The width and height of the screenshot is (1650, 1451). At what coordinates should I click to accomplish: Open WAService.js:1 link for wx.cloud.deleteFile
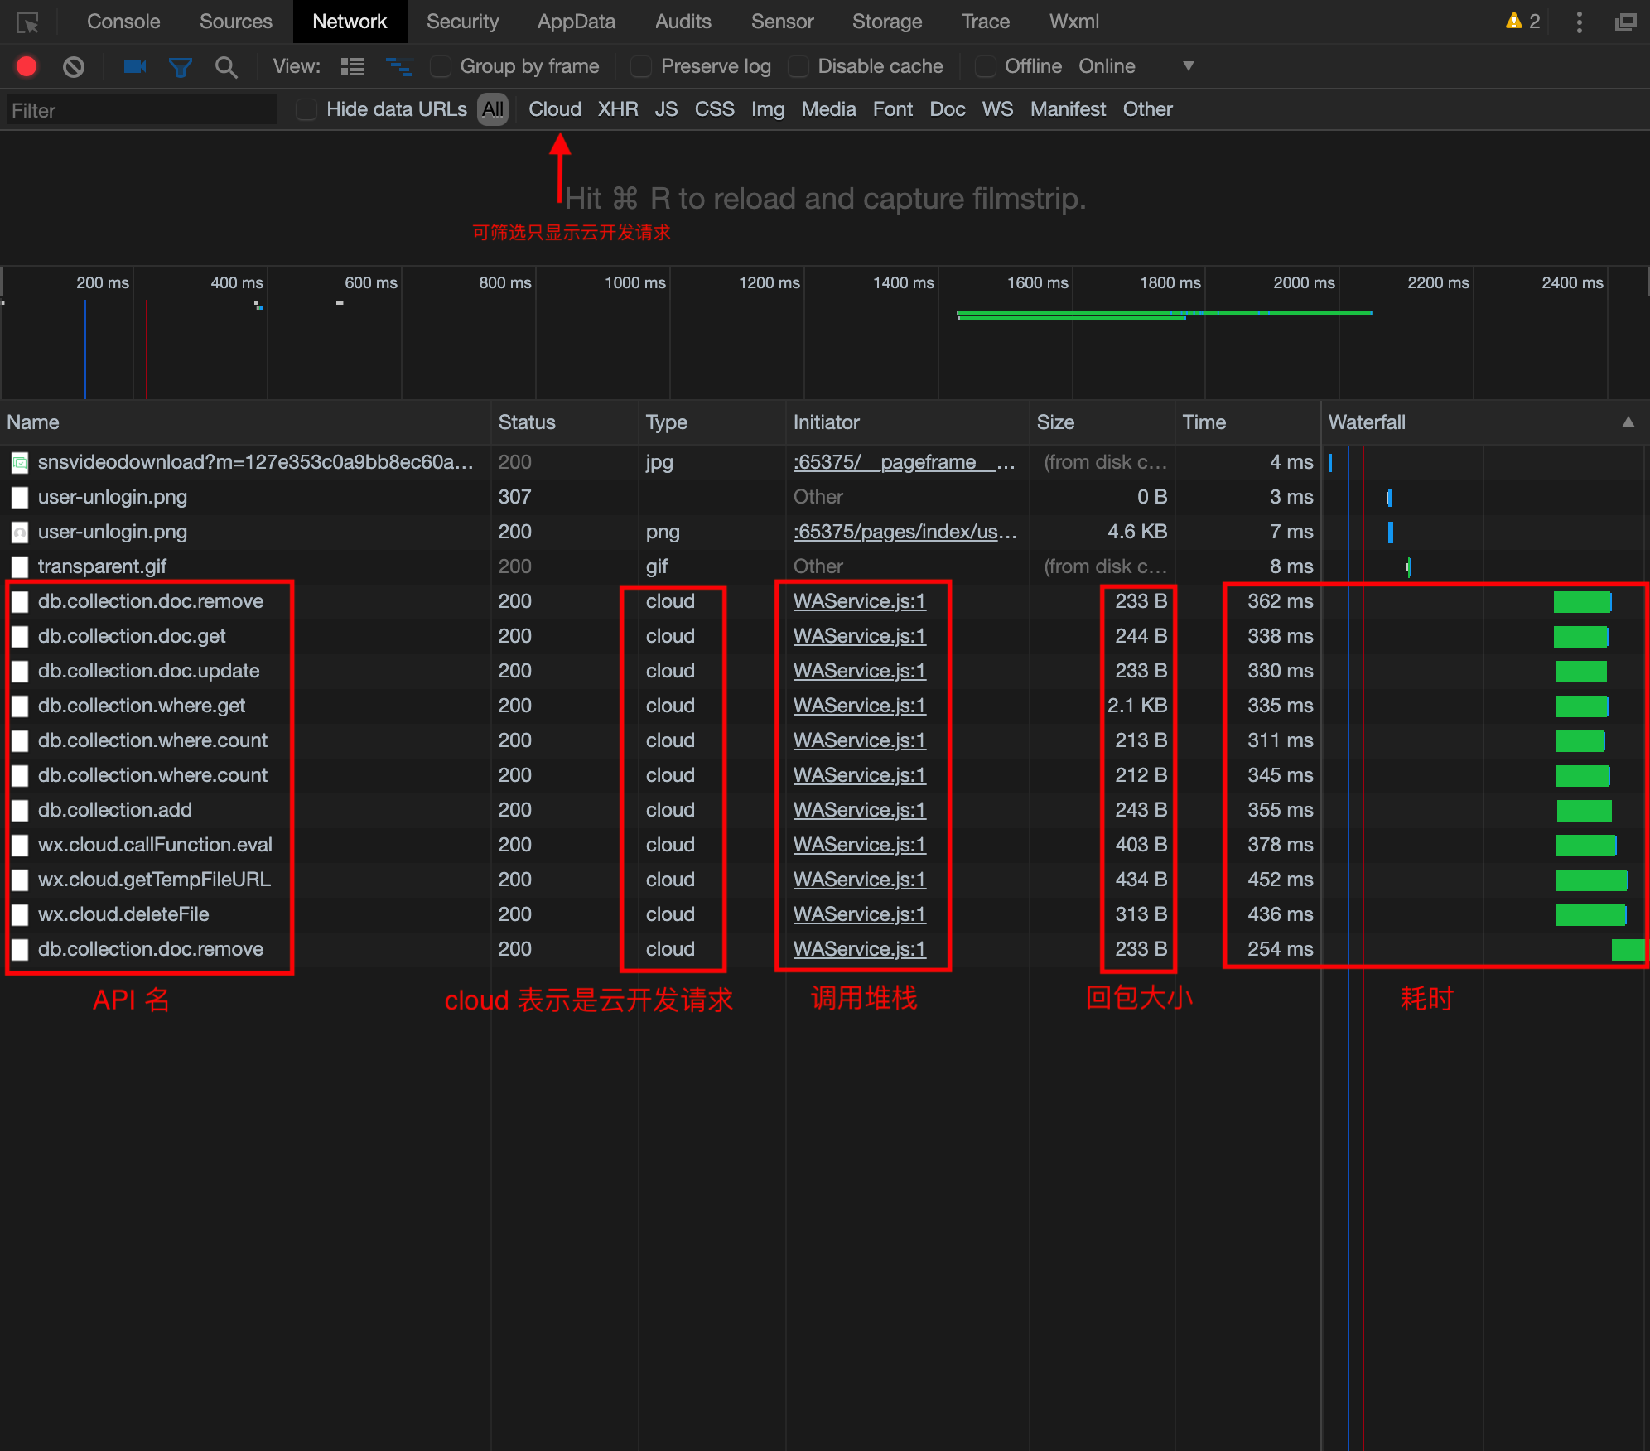click(859, 914)
